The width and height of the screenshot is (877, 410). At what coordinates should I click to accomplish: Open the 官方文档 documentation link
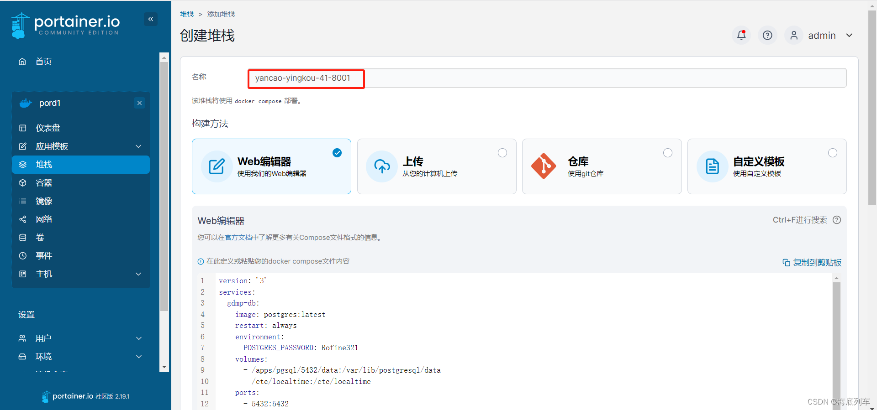click(238, 238)
